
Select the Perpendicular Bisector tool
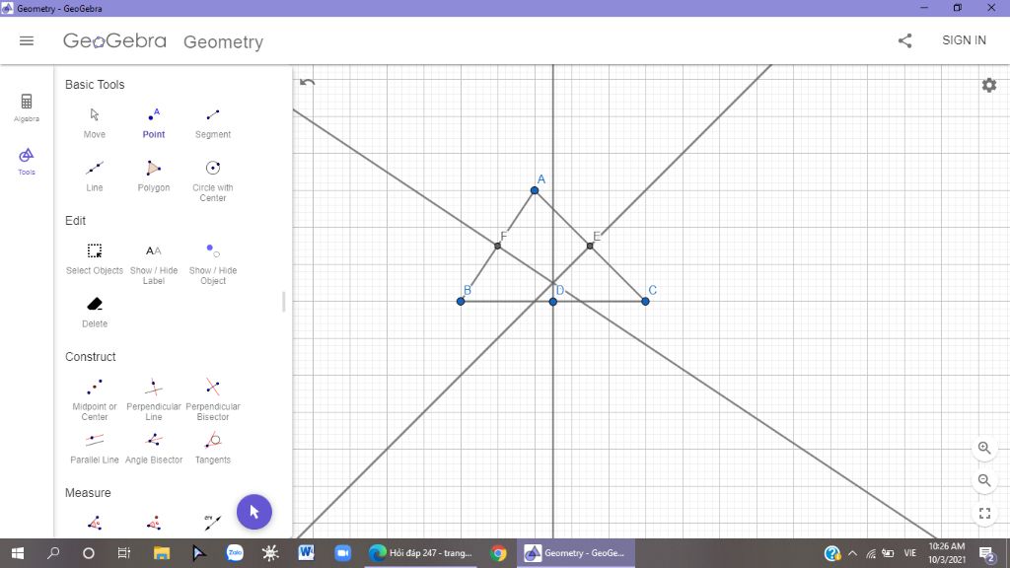(213, 399)
